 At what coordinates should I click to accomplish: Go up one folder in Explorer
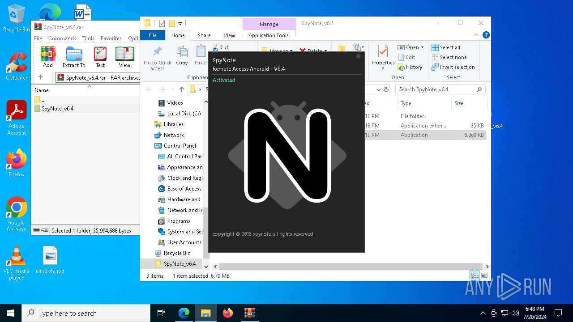[181, 89]
